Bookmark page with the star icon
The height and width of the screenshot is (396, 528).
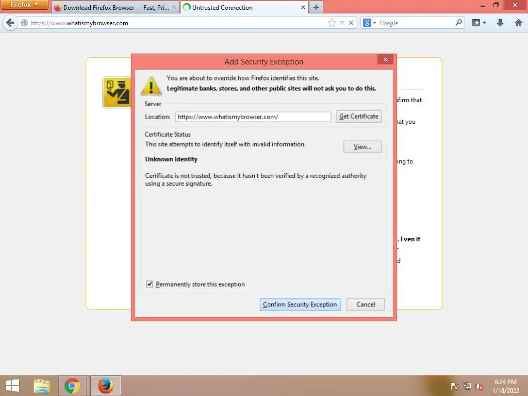332,23
